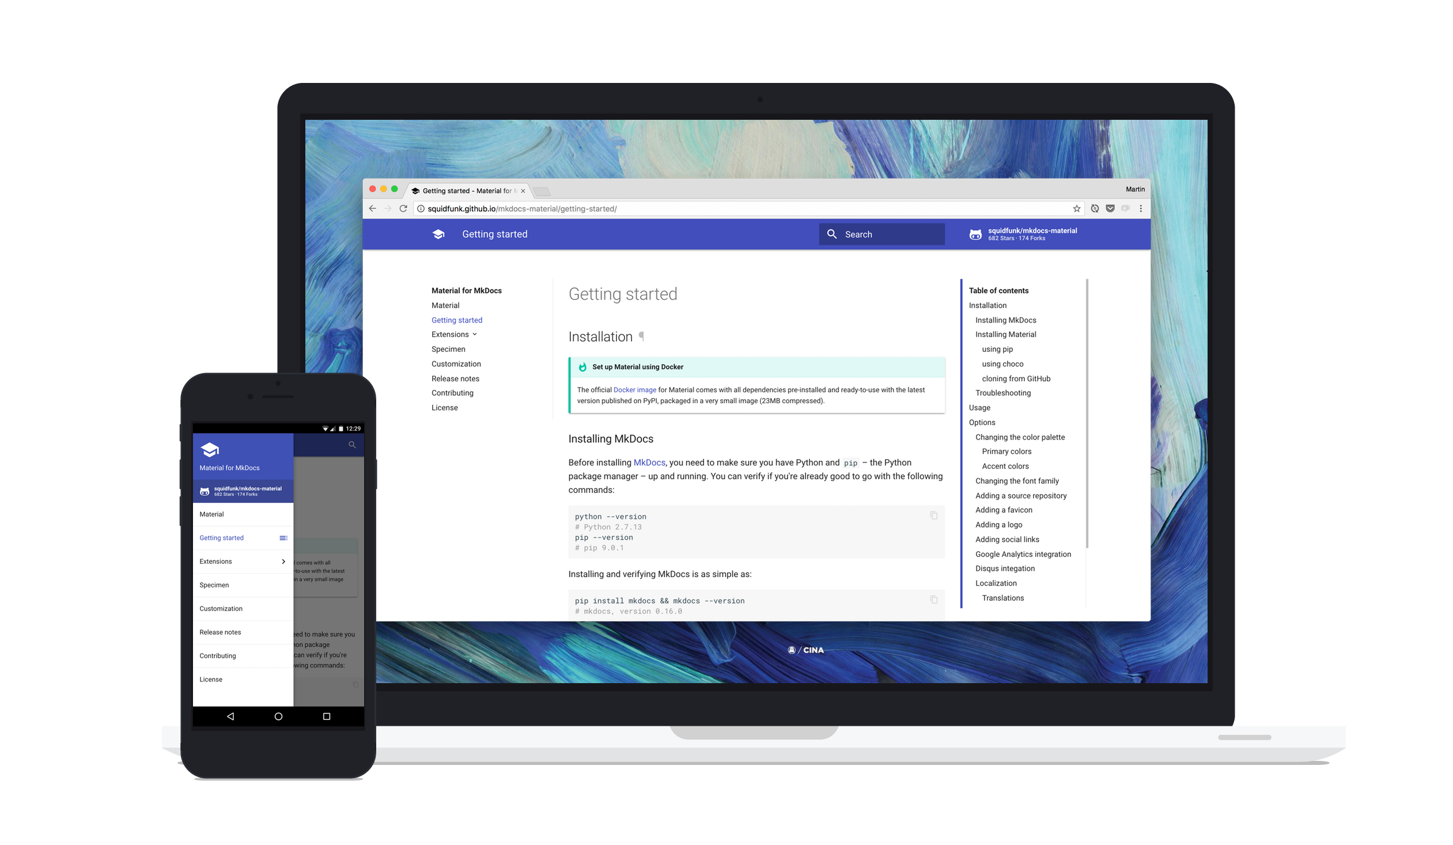Bookmark page with the star icon
Image resolution: width=1453 pixels, height=845 pixels.
(x=1076, y=209)
